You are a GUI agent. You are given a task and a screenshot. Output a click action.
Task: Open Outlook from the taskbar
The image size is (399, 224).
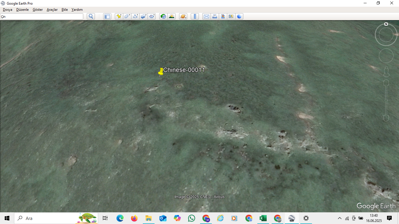tap(163, 218)
